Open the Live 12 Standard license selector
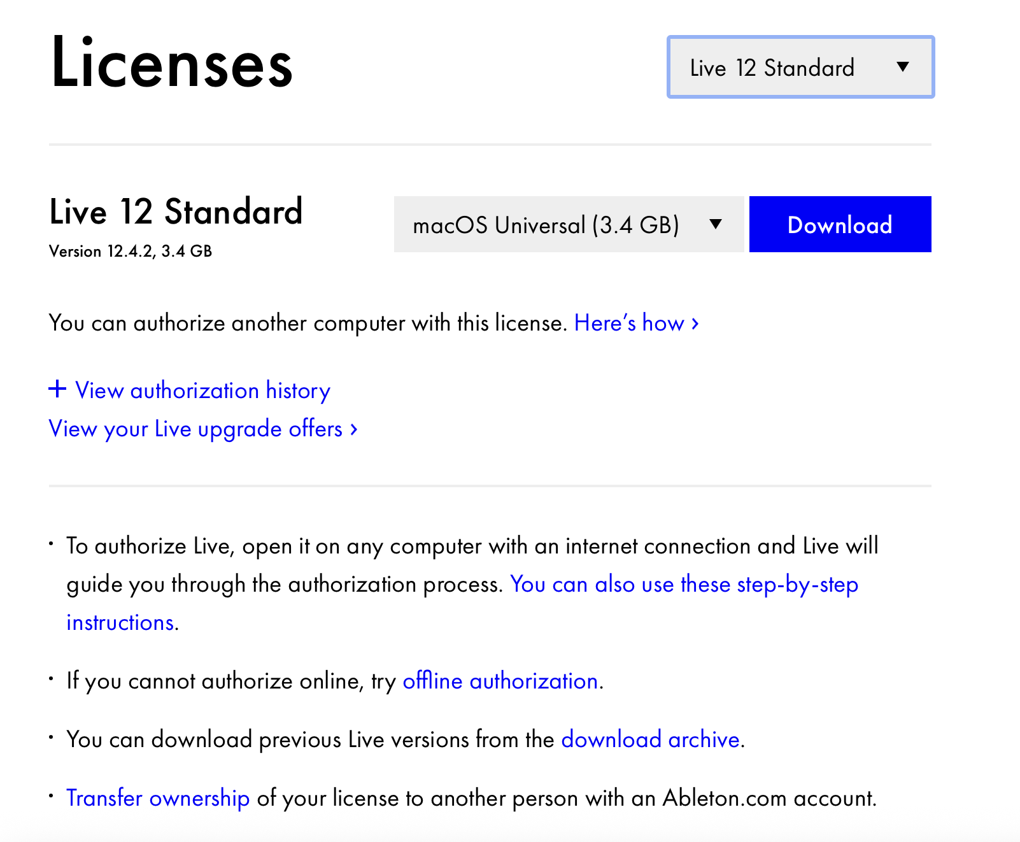 (800, 67)
